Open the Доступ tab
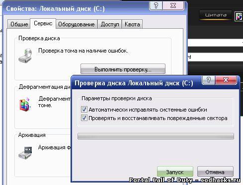The height and width of the screenshot is (185, 243). 110,24
